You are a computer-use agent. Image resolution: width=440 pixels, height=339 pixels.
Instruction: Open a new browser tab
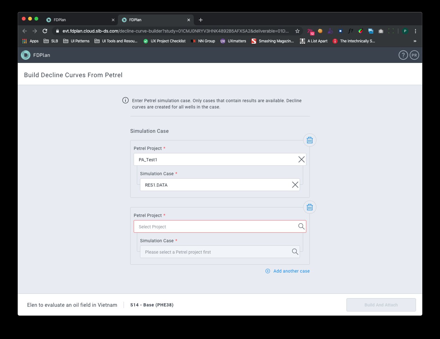tap(201, 20)
